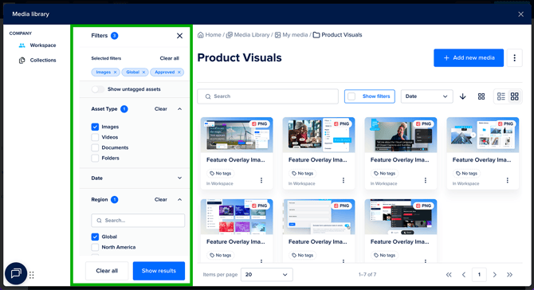Remove the Approved filter chip
The width and height of the screenshot is (534, 290).
coord(179,72)
